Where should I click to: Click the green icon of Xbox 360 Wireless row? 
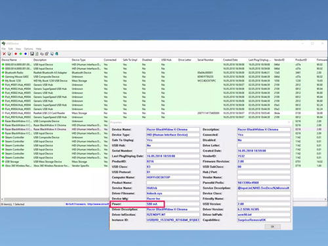point(3,166)
